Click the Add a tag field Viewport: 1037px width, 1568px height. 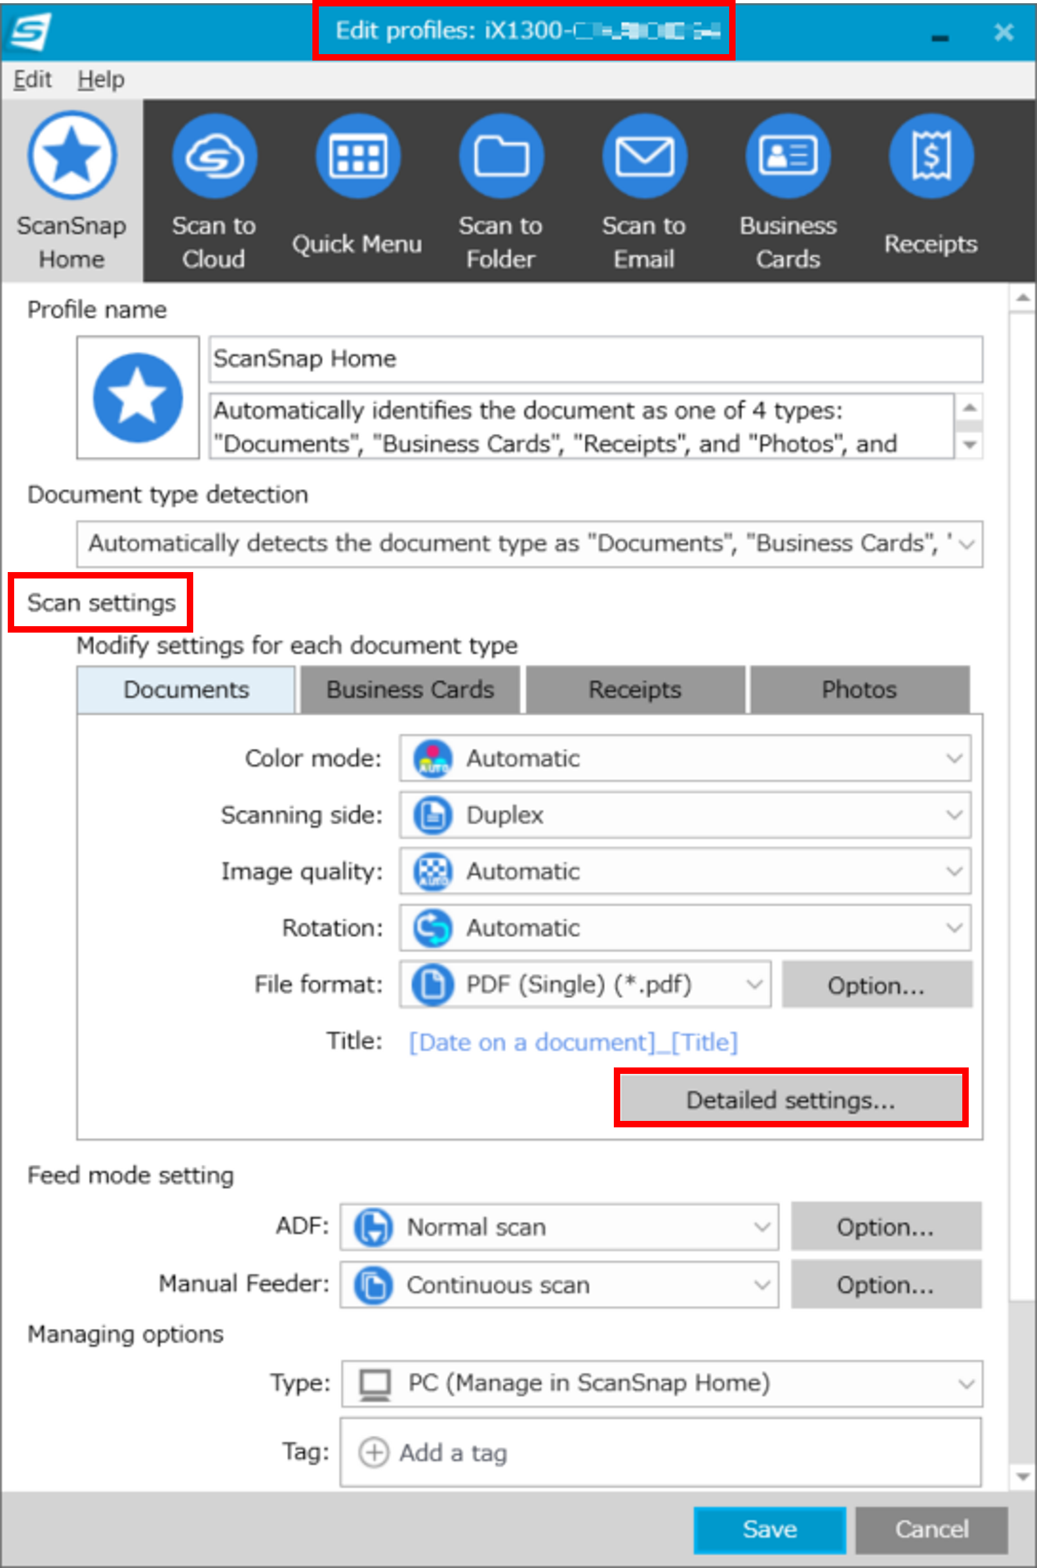(x=661, y=1453)
